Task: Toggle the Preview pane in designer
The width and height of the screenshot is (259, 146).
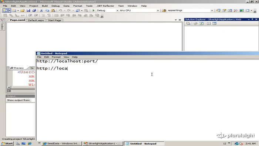Action: (x=17, y=68)
